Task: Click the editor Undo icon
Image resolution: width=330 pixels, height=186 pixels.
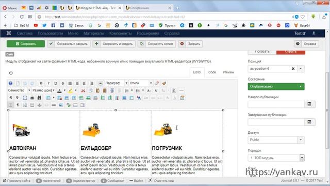Action: (x=25, y=83)
